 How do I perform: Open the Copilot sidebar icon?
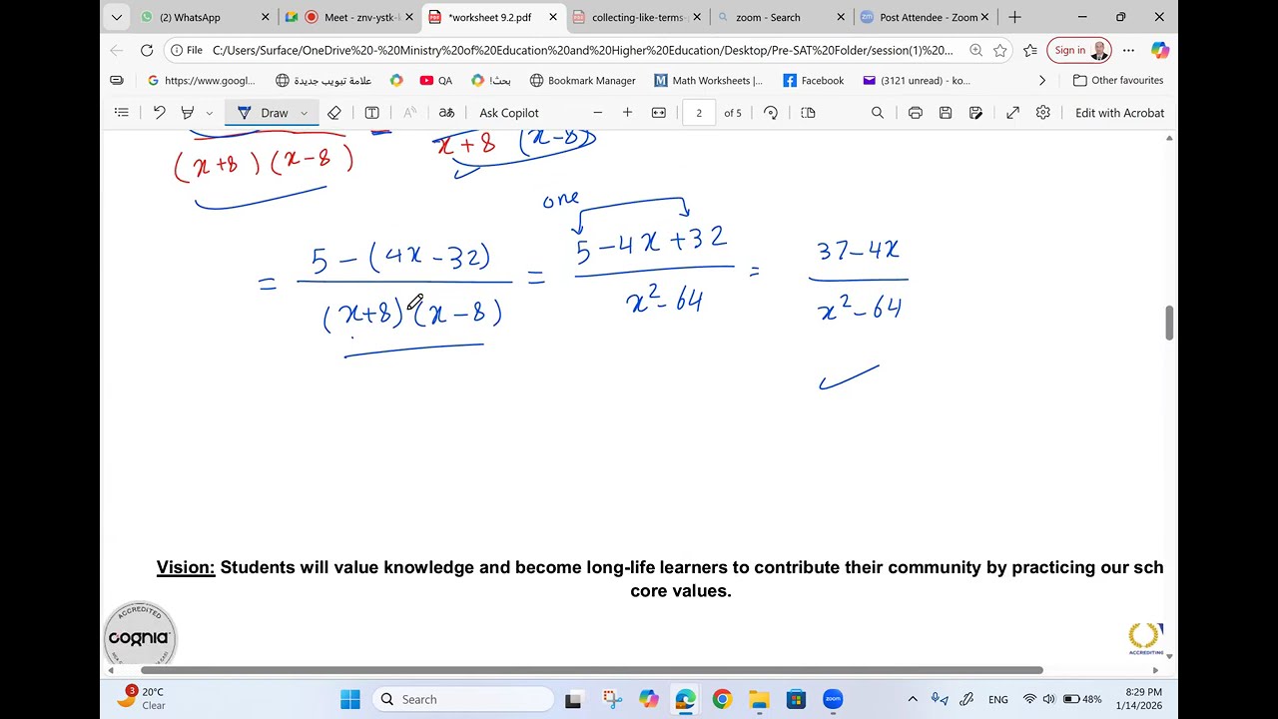pos(1159,50)
